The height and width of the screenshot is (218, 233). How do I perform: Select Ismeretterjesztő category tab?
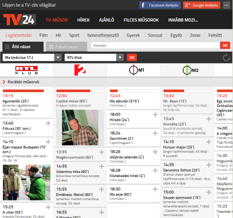[103, 35]
